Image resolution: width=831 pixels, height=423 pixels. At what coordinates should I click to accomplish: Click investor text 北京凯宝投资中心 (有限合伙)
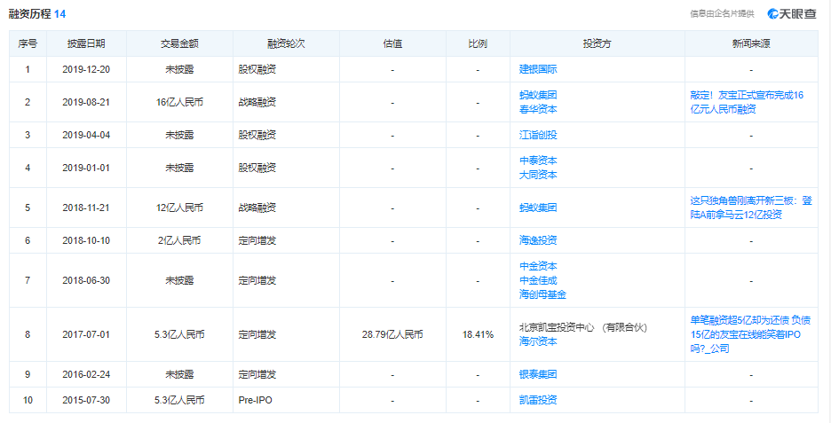(583, 328)
